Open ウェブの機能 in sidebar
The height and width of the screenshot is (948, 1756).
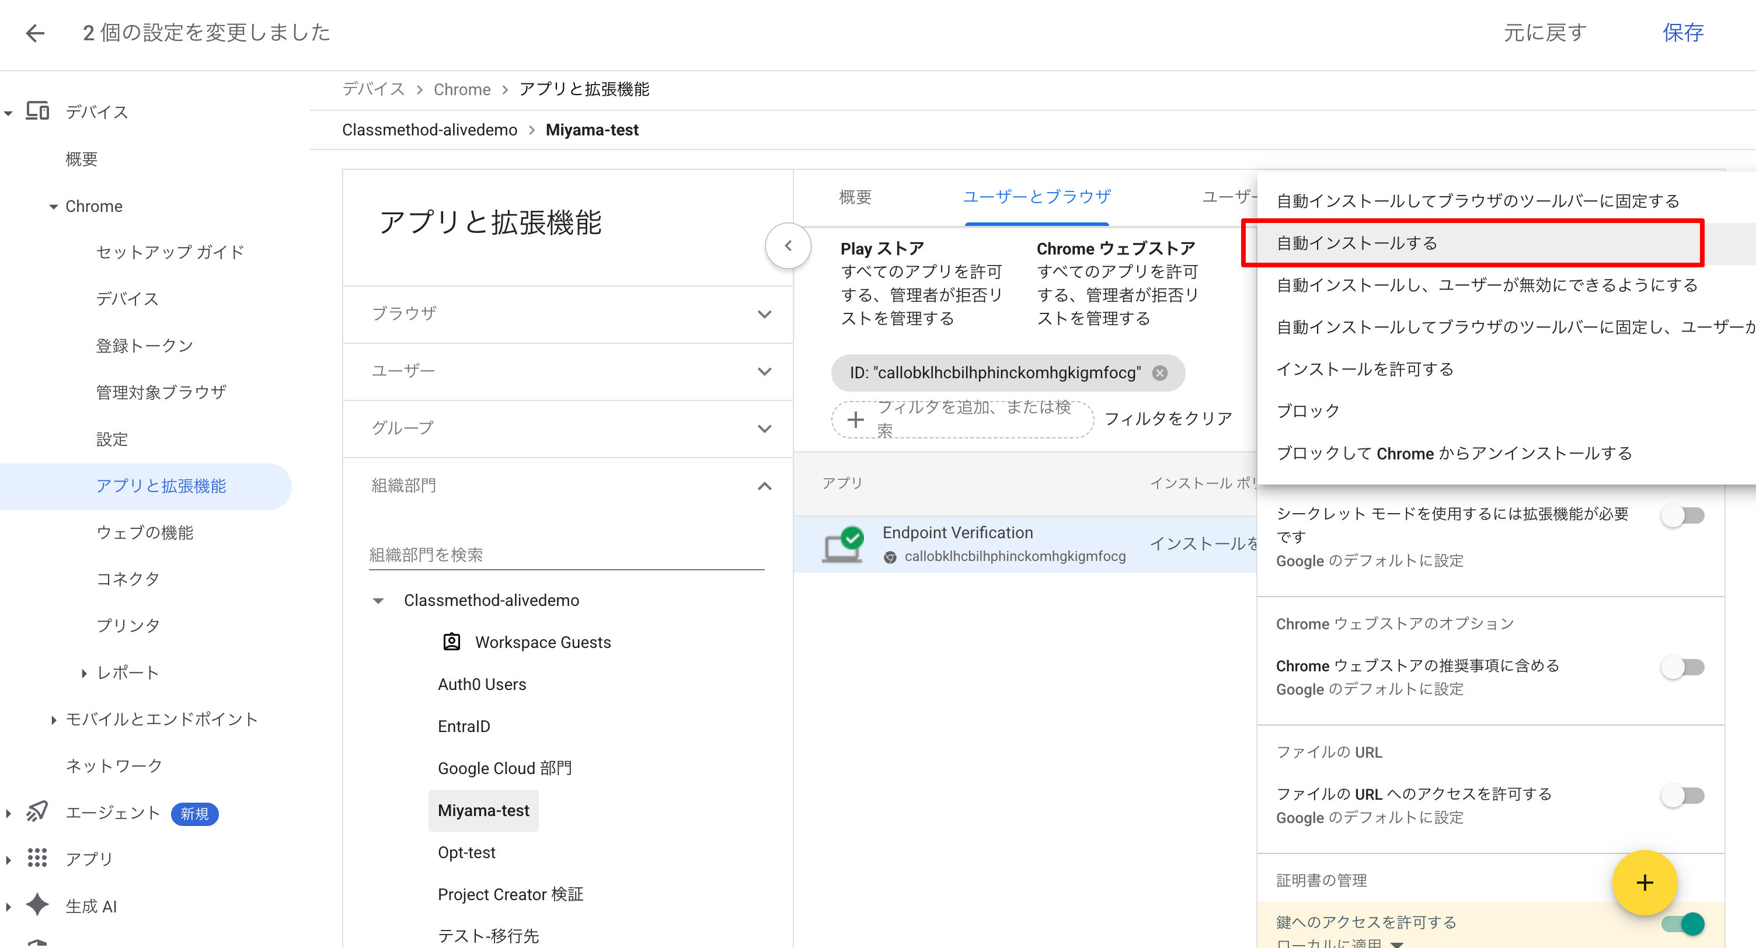(145, 532)
